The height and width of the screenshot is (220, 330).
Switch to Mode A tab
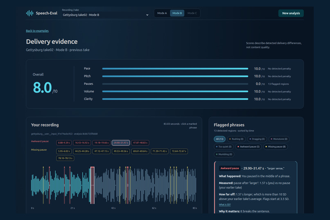pyautogui.click(x=162, y=13)
